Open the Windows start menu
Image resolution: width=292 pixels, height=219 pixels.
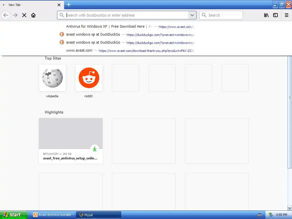coord(14,215)
